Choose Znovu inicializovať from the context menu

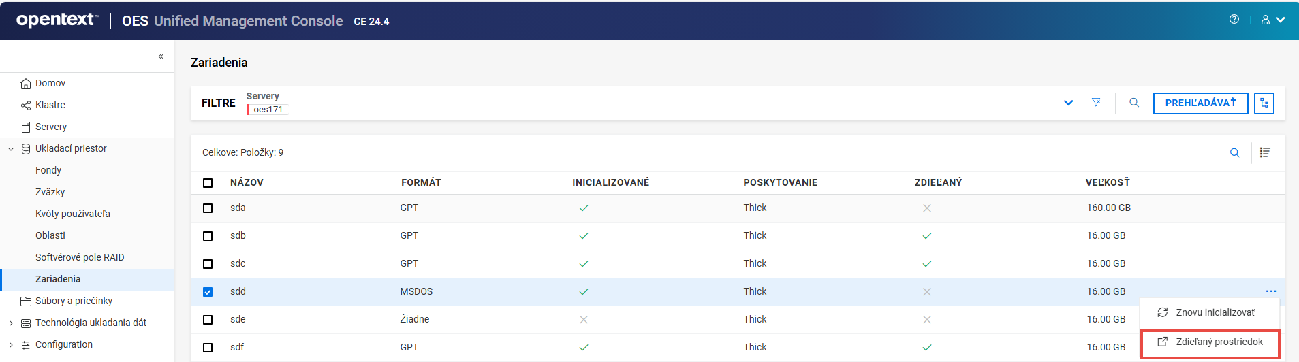click(x=1215, y=312)
